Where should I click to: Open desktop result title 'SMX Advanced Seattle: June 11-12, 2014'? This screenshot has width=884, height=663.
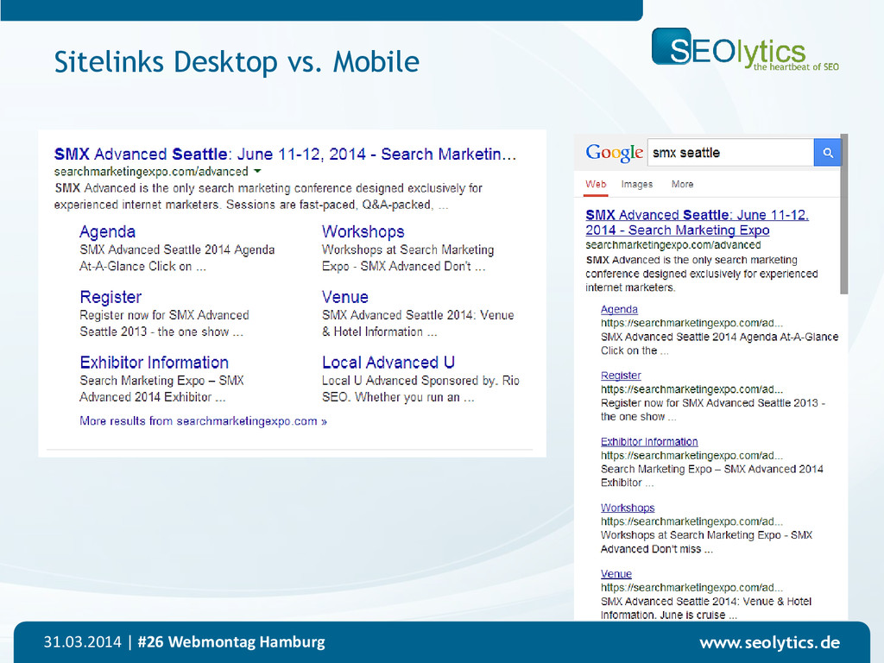(x=285, y=154)
